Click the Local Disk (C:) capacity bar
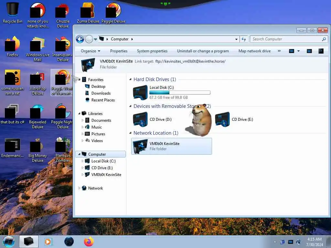Screen dimensions: 331x248 [x=180, y=92]
